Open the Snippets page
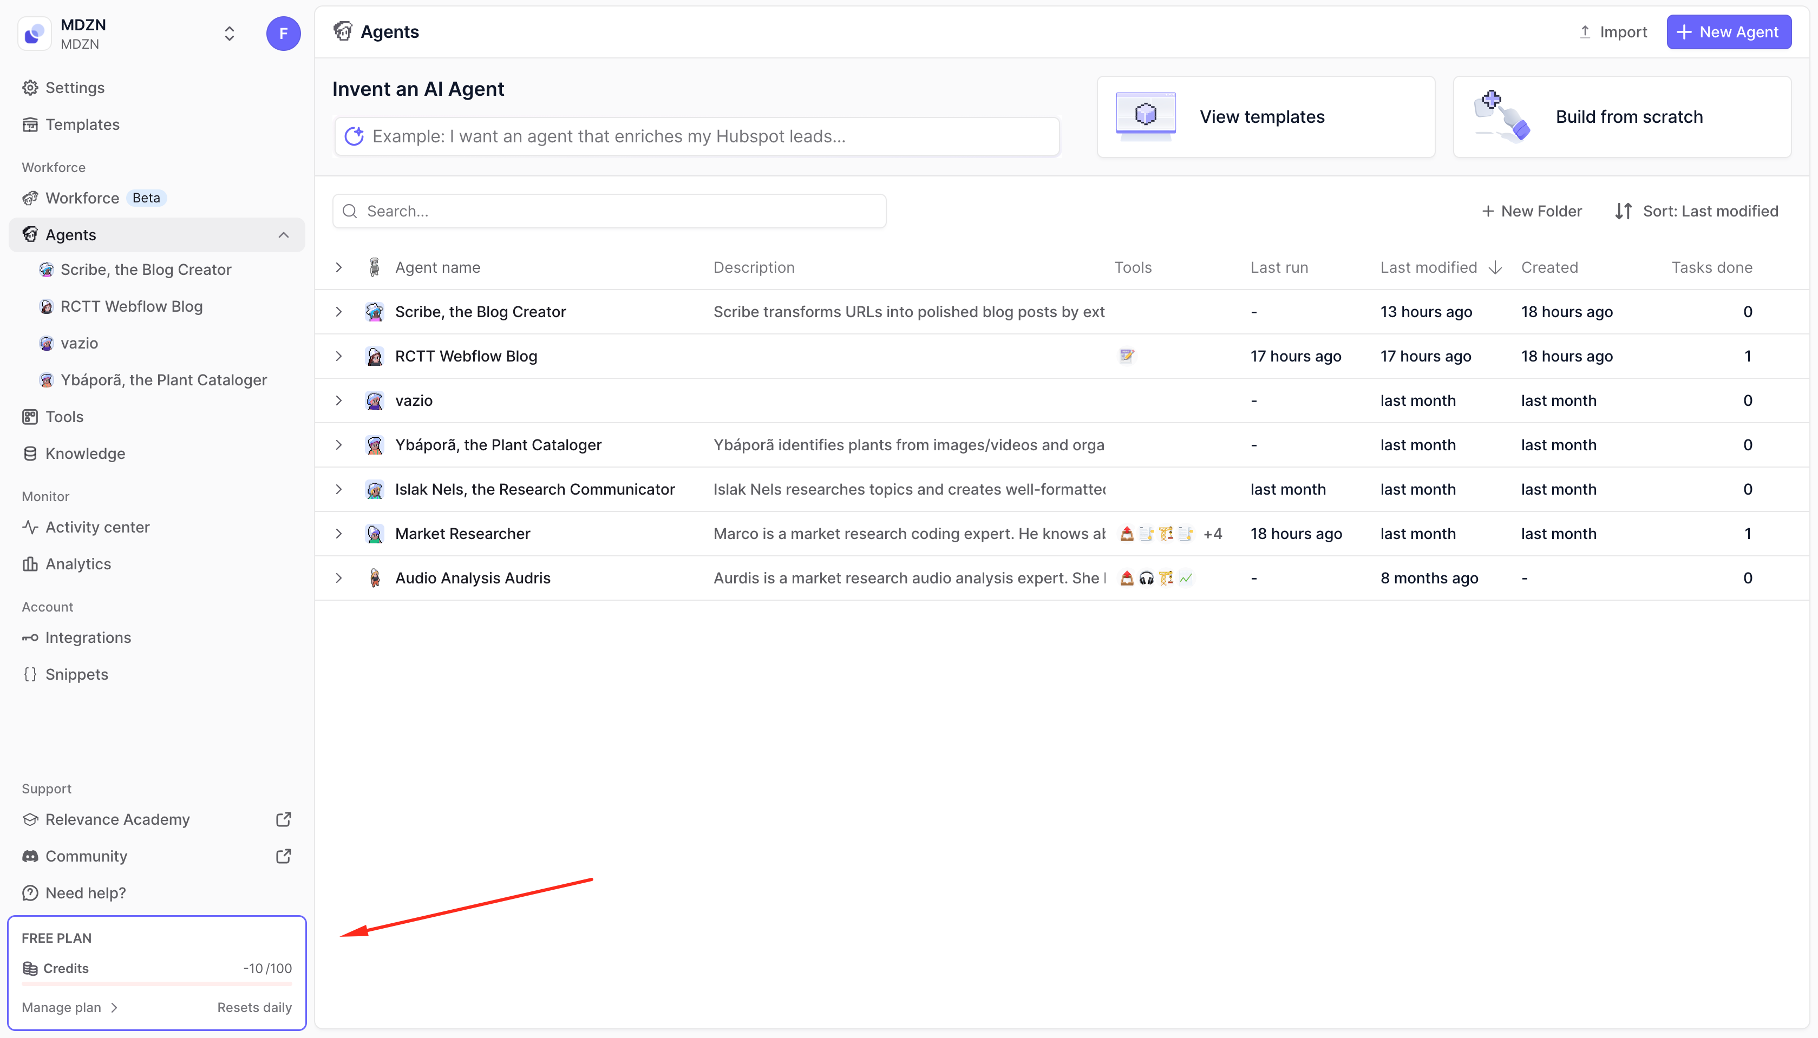 156,674
